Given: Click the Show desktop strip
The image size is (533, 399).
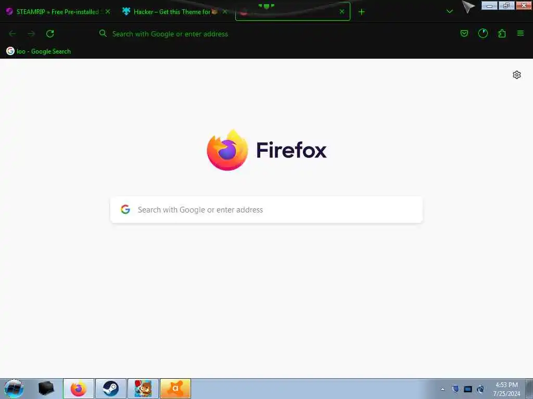Looking at the screenshot, I should pos(529,389).
